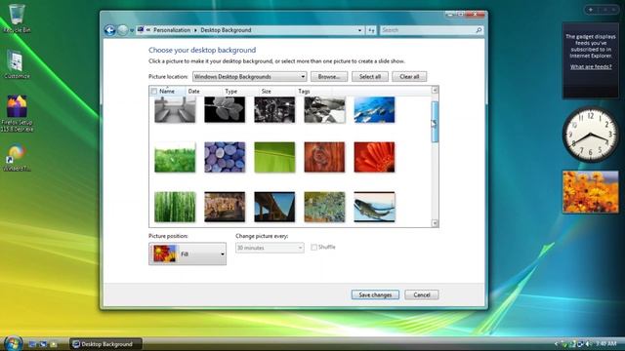Sort by Type column header
625x351 pixels.
pos(231,92)
